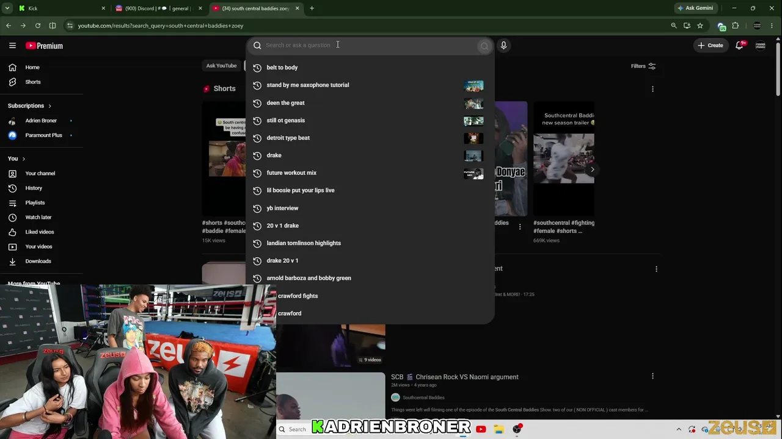This screenshot has width=782, height=439.
Task: Expand the Subscriptions section
Action: (29, 105)
